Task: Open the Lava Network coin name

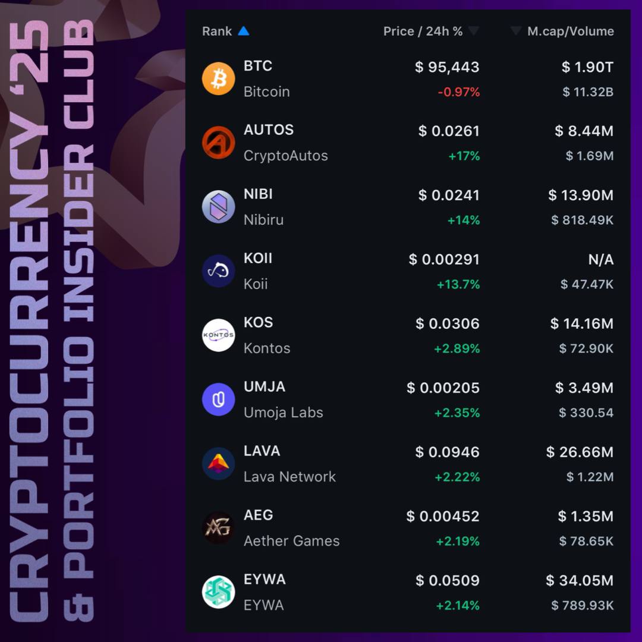Action: click(x=289, y=477)
